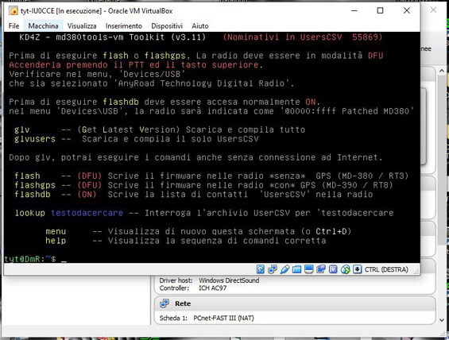Image resolution: width=449 pixels, height=340 pixels.
Task: Click the 'ICH AC97' controller value
Action: click(x=213, y=288)
